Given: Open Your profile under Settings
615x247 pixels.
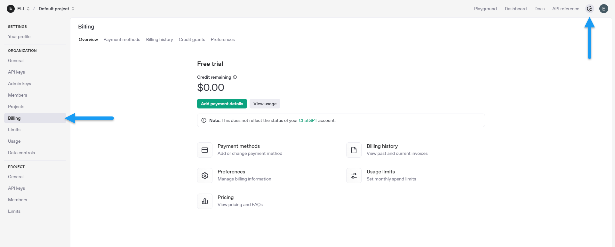Looking at the screenshot, I should coord(19,36).
